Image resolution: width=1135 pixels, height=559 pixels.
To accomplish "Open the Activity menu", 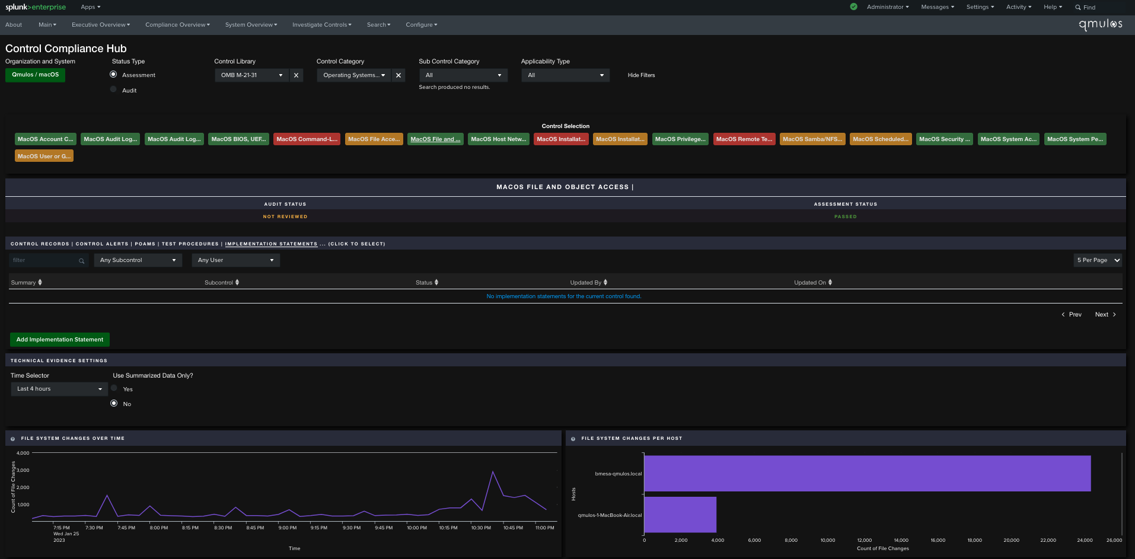I will click(x=1019, y=7).
